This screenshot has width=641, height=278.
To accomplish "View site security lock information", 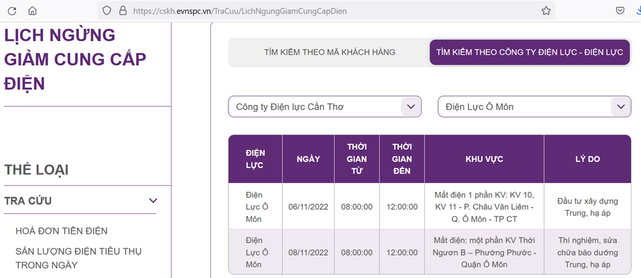I will pos(122,11).
